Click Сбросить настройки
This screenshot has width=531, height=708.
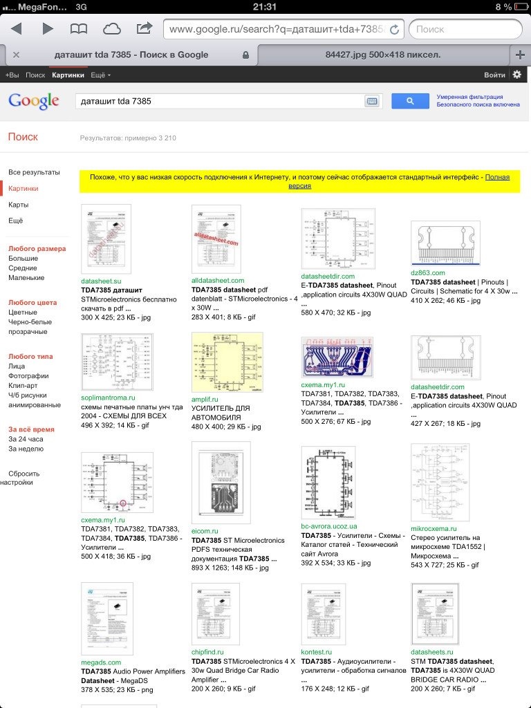[x=20, y=478]
